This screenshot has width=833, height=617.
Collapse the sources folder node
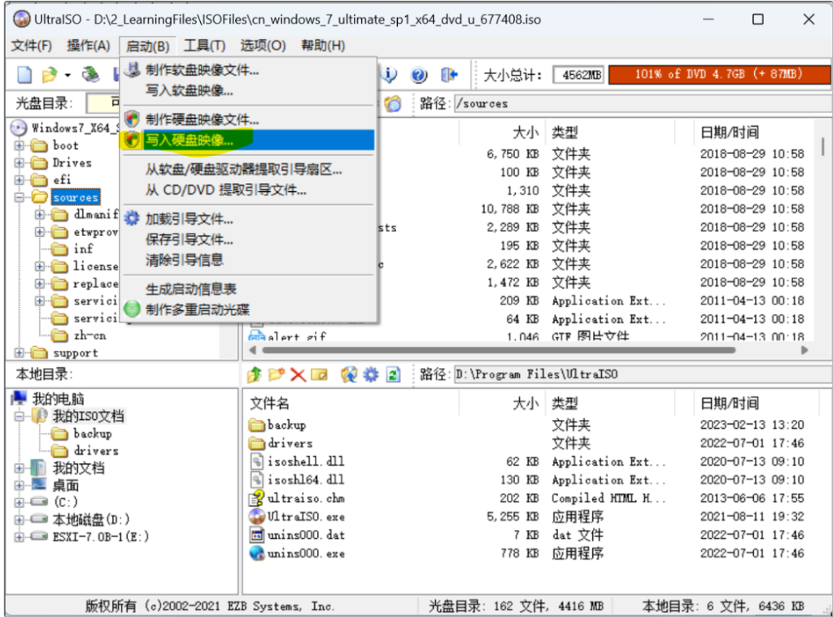pos(20,197)
